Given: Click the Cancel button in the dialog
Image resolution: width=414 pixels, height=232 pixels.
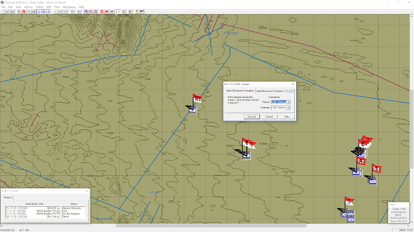Looking at the screenshot, I should tap(269, 117).
